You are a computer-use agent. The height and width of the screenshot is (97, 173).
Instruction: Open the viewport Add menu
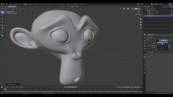pos(21,9)
